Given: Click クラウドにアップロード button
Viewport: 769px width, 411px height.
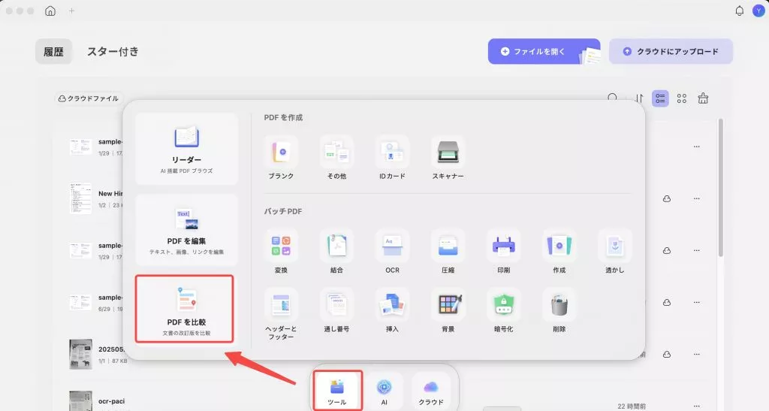Looking at the screenshot, I should coord(671,52).
